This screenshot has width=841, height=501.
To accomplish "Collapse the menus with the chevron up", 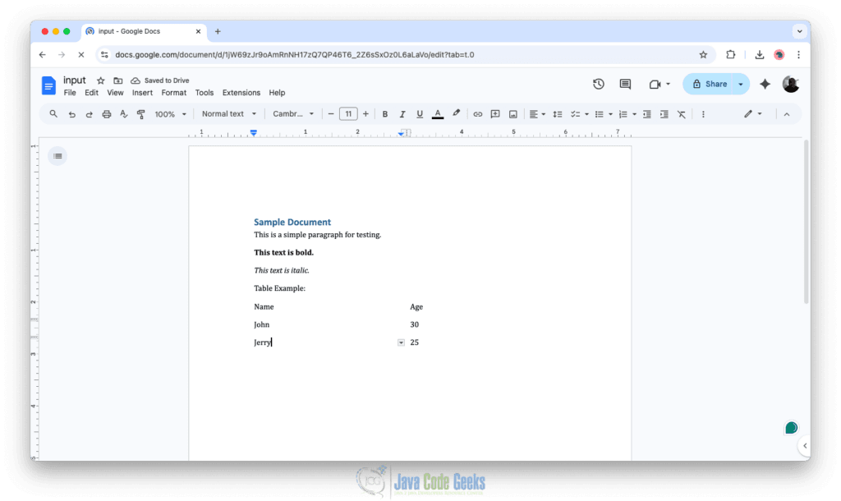I will pyautogui.click(x=786, y=114).
